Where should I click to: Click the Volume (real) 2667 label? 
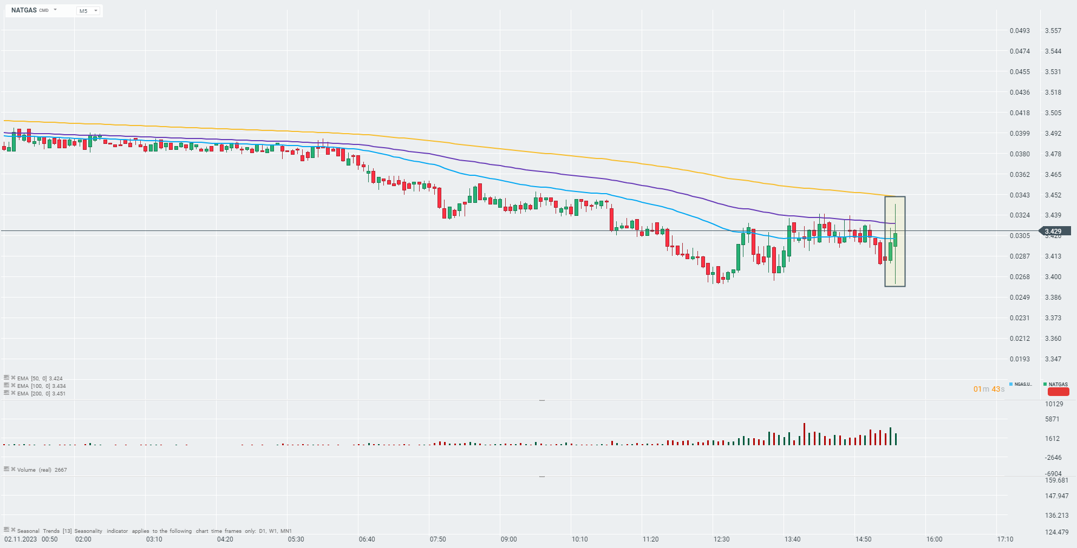tap(42, 470)
